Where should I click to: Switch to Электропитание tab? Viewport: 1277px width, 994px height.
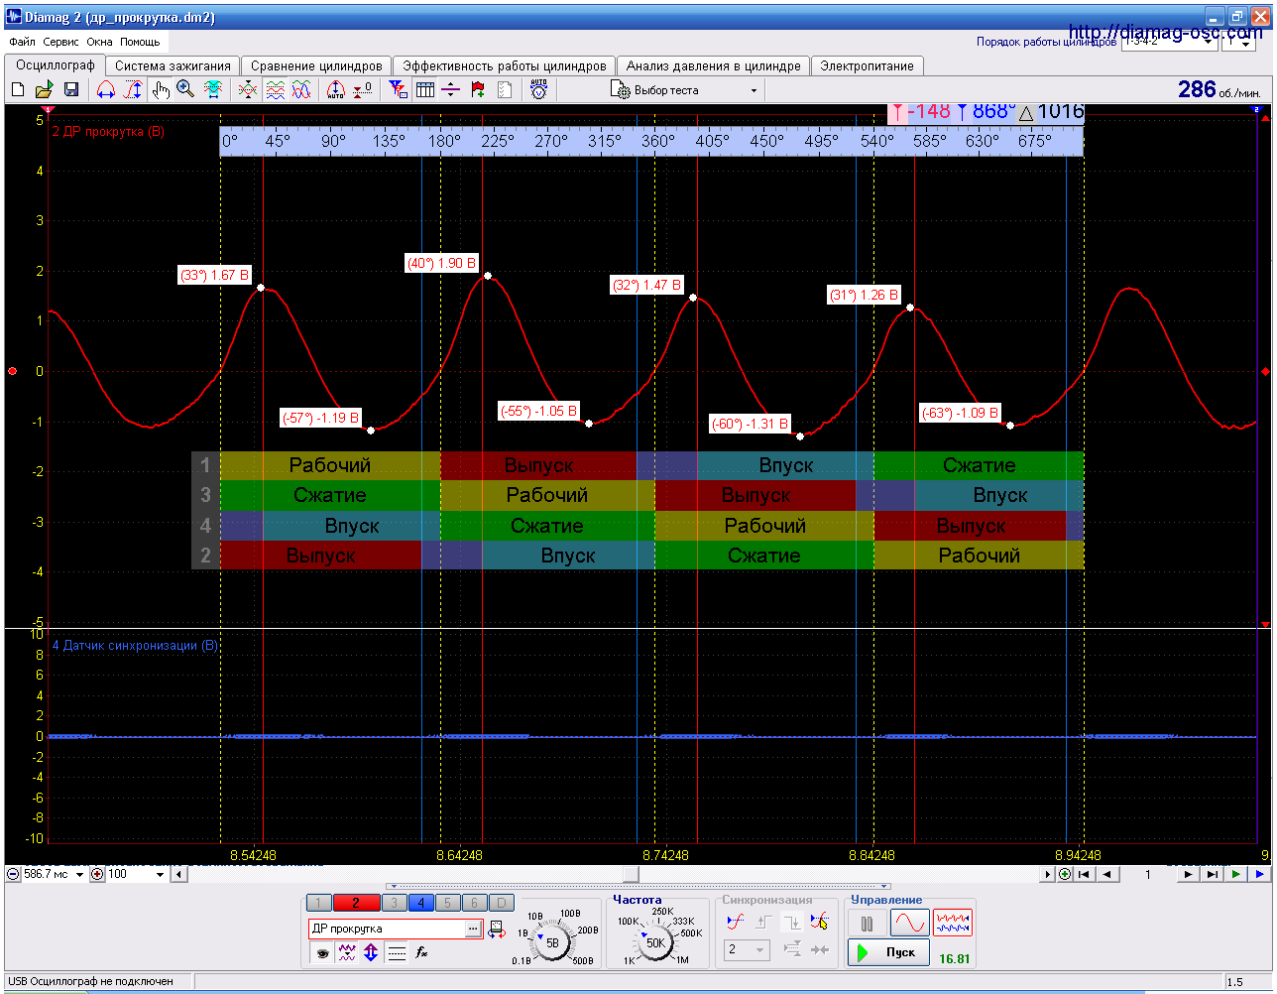pos(868,66)
